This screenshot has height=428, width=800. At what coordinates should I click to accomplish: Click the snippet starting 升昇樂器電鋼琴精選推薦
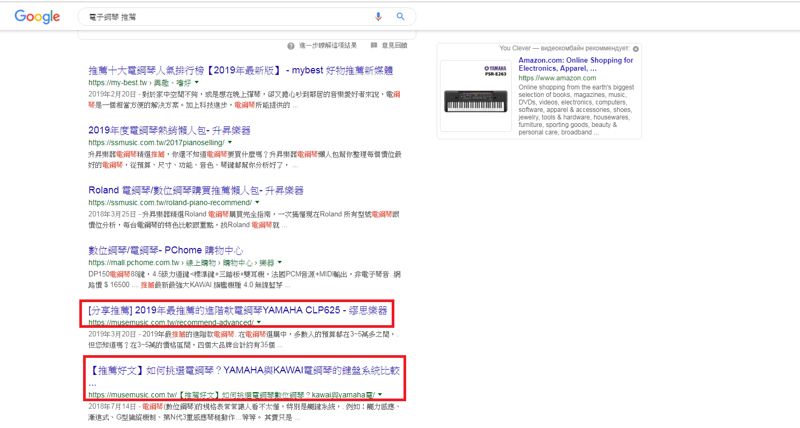(245, 160)
